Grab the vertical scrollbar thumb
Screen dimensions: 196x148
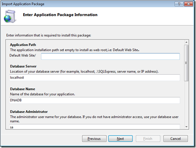(x=186, y=63)
